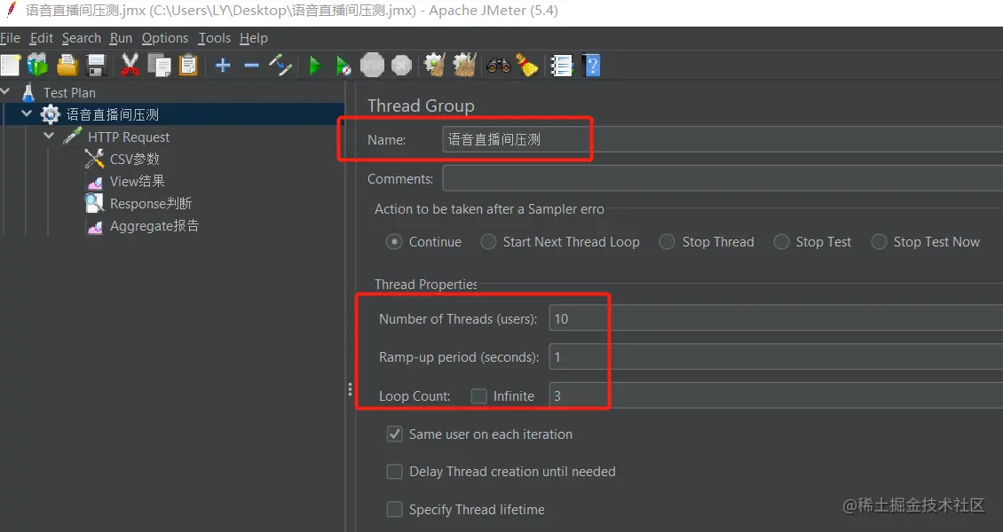This screenshot has width=1003, height=532.
Task: Click the thread group gear icon
Action: coord(50,115)
